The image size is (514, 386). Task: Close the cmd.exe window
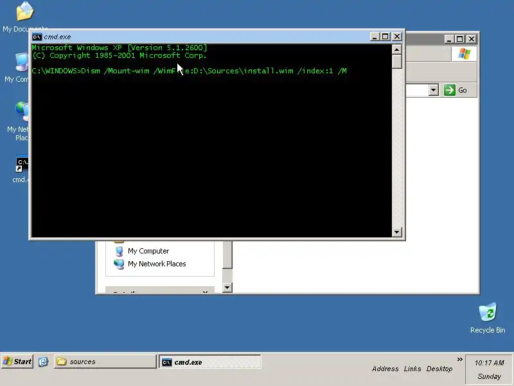point(397,37)
